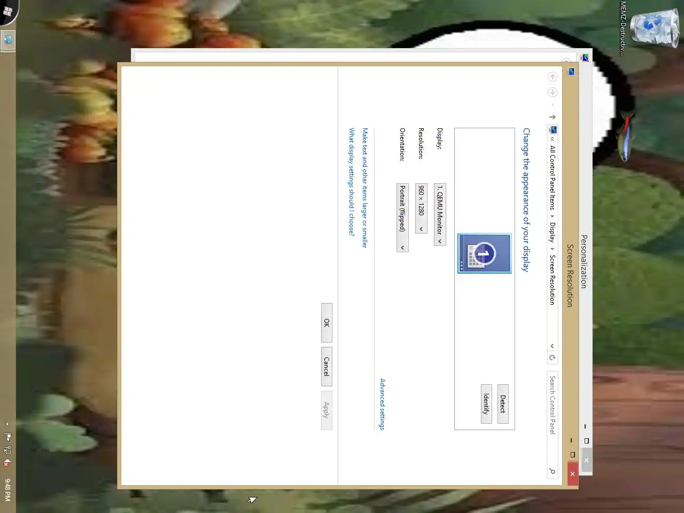684x513 pixels.
Task: Open the Orientation Portrait (flipped) dropdown
Action: pyautogui.click(x=402, y=218)
